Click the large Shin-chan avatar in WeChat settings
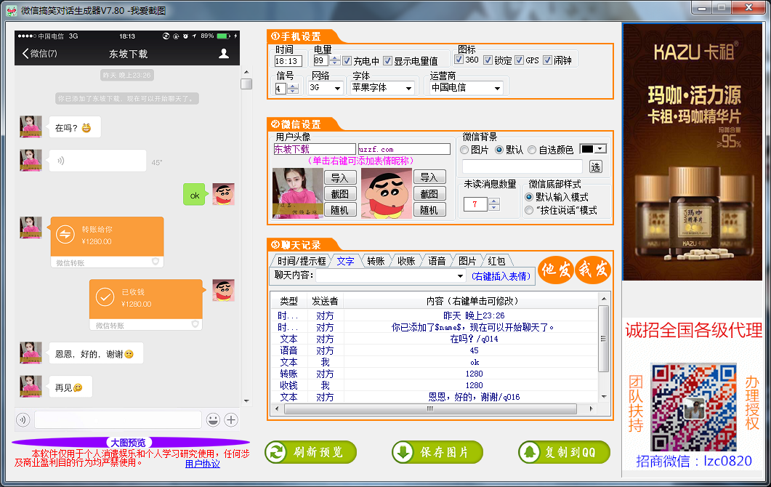Image resolution: width=771 pixels, height=487 pixels. point(387,194)
